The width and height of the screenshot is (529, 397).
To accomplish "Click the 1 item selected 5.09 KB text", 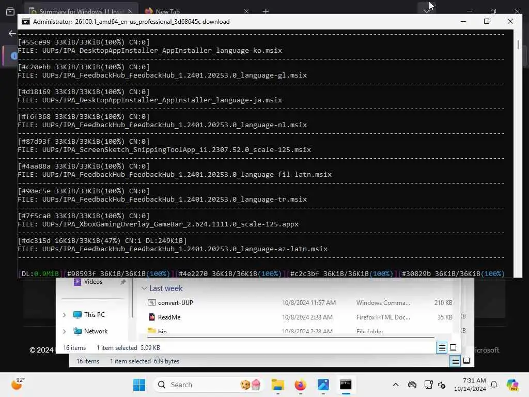I will (x=128, y=348).
